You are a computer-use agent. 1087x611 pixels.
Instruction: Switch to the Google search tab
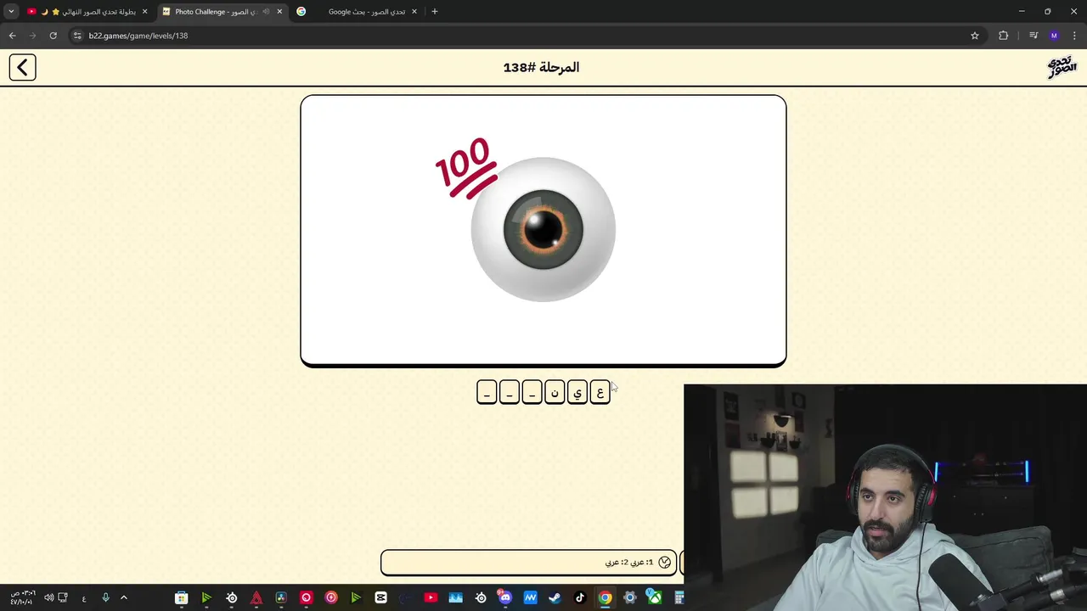[x=357, y=12]
